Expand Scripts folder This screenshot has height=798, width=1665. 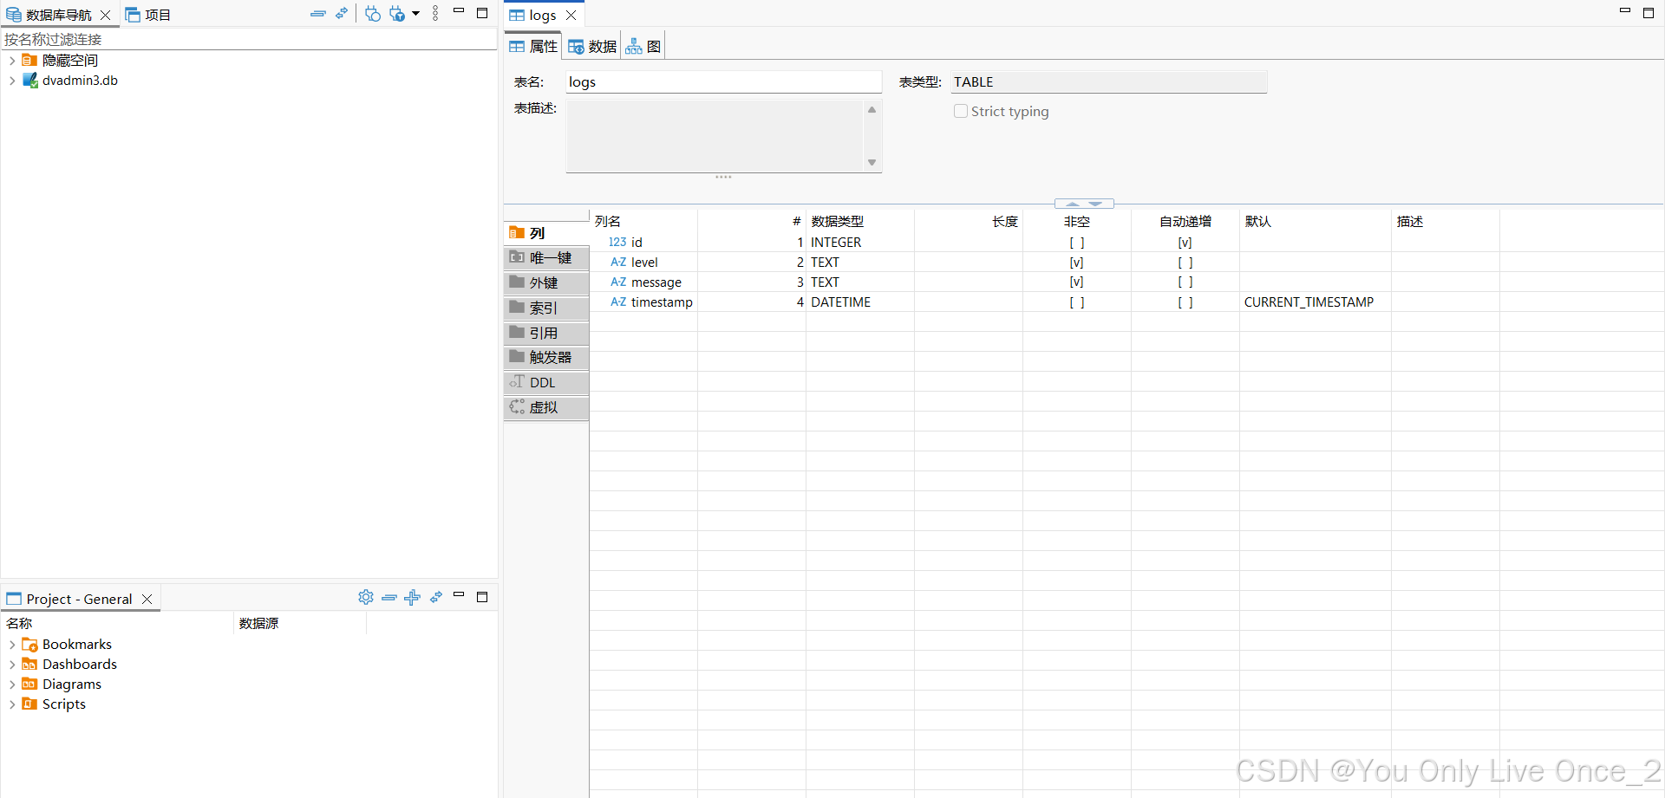12,704
